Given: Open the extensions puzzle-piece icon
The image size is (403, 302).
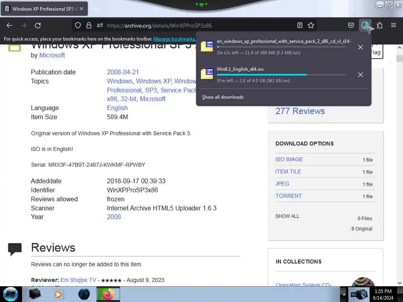Looking at the screenshot, I should click(x=380, y=25).
